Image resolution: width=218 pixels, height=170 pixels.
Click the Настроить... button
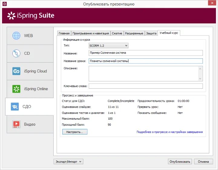(x=75, y=132)
